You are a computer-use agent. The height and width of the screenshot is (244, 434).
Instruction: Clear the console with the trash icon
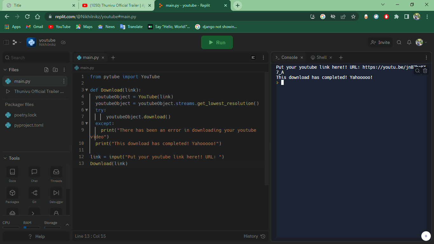click(x=425, y=71)
